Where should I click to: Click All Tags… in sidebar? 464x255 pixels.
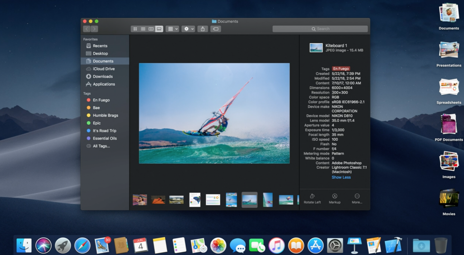click(x=101, y=146)
